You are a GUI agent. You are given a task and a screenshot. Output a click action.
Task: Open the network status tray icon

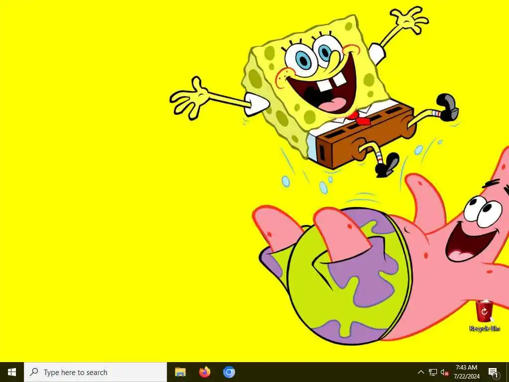[x=433, y=372]
